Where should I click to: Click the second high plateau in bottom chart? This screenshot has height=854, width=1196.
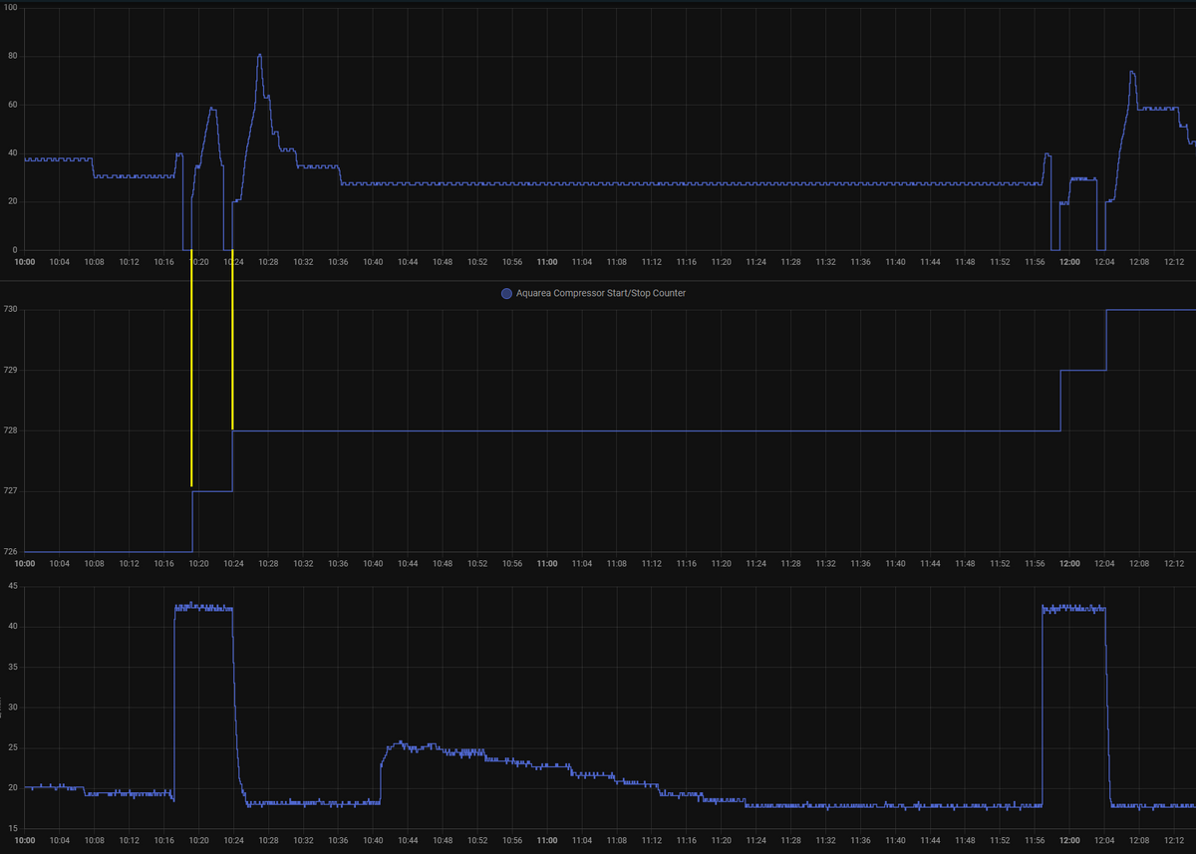click(x=1073, y=608)
